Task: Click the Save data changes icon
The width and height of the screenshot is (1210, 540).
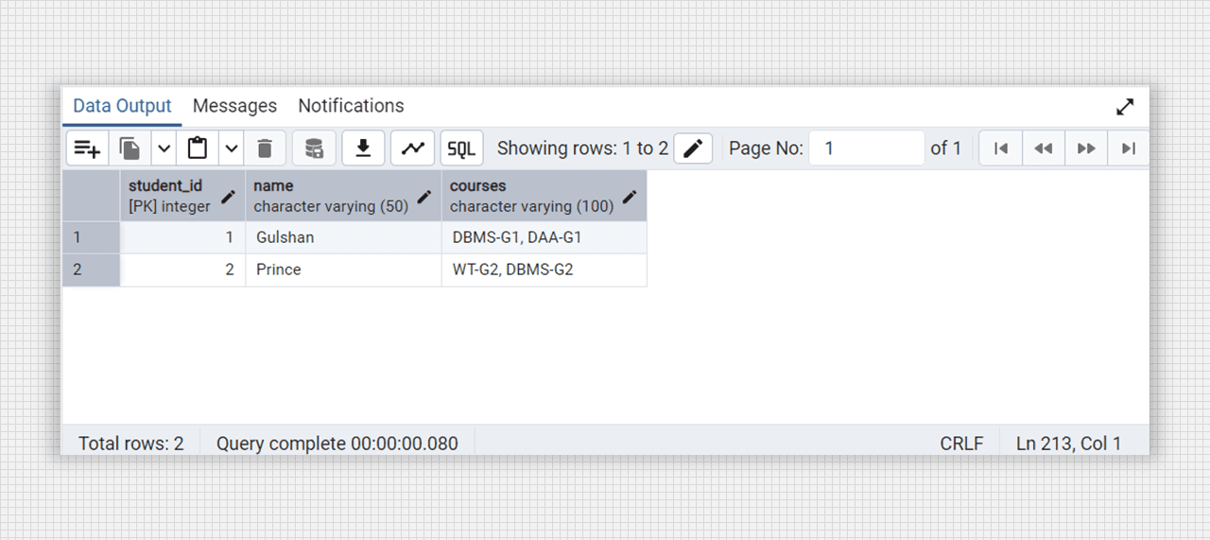Action: tap(314, 148)
